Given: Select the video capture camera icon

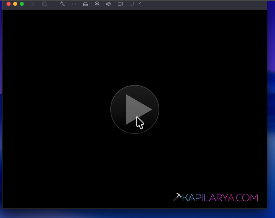Looking at the screenshot, I should click(x=120, y=4).
